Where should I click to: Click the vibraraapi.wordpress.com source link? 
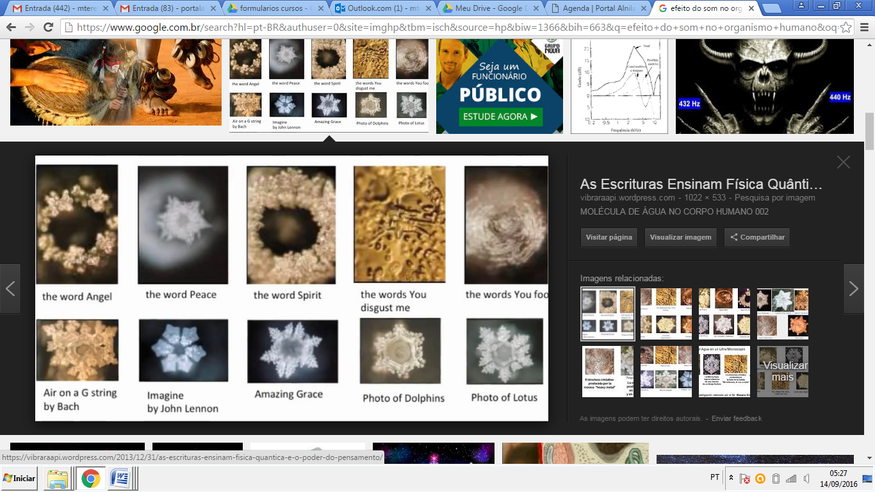click(x=628, y=198)
